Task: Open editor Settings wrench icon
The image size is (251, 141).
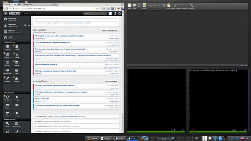Action: click(x=191, y=6)
